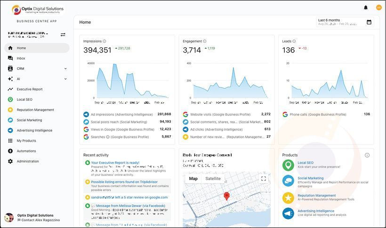Click the Local SEO icon in Products panel
Viewport: 386px width, 228px height.
(x=288, y=165)
